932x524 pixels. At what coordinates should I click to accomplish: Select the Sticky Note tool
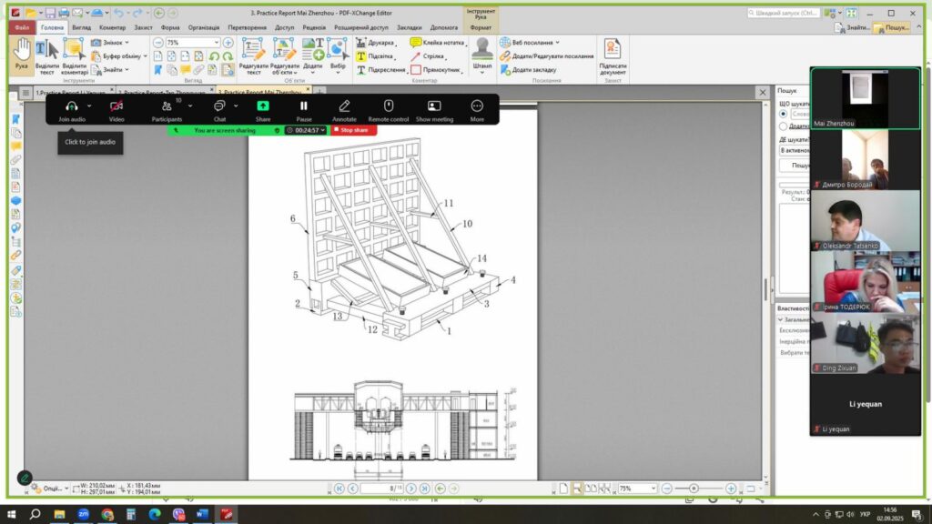[438, 43]
